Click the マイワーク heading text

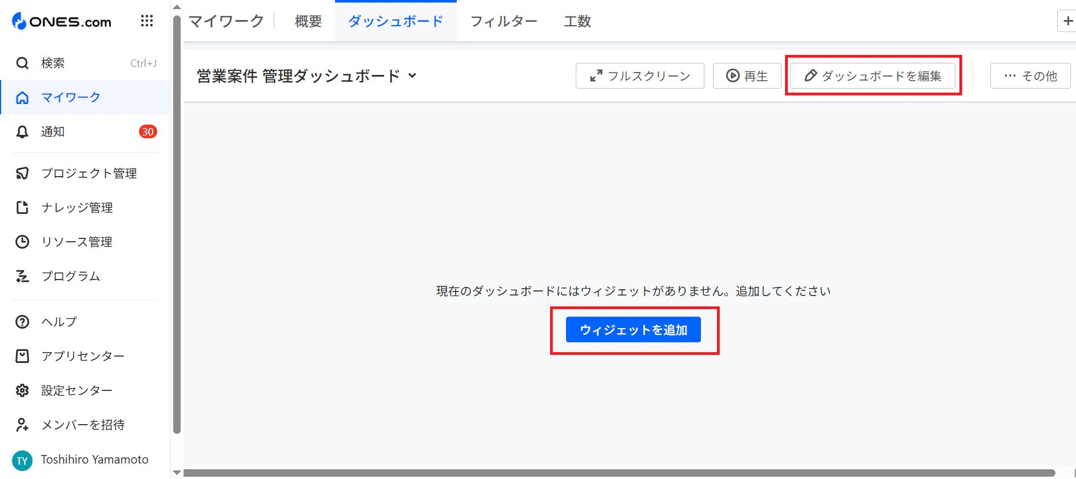point(226,21)
